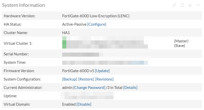Click the edit pencil icon in widget header
The height and width of the screenshot is (110, 204).
(174, 5)
